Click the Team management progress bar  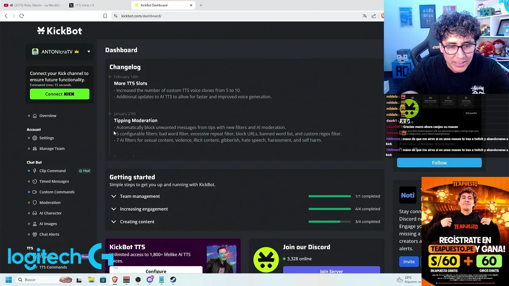(330, 196)
